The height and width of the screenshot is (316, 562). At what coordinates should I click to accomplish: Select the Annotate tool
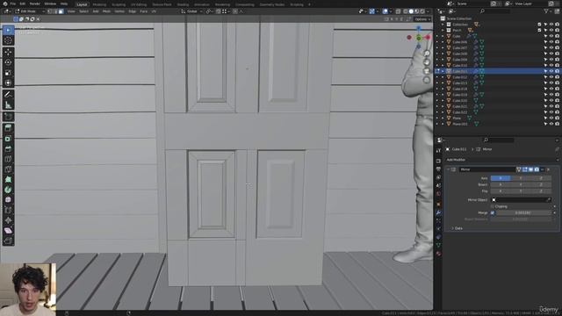coord(8,95)
